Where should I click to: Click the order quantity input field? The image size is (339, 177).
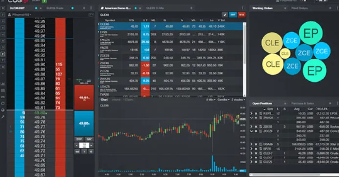pos(84,145)
